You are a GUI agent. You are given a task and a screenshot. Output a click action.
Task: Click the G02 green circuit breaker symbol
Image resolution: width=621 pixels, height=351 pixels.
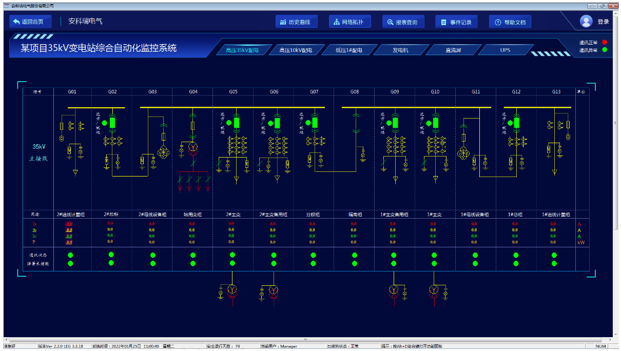click(x=112, y=123)
